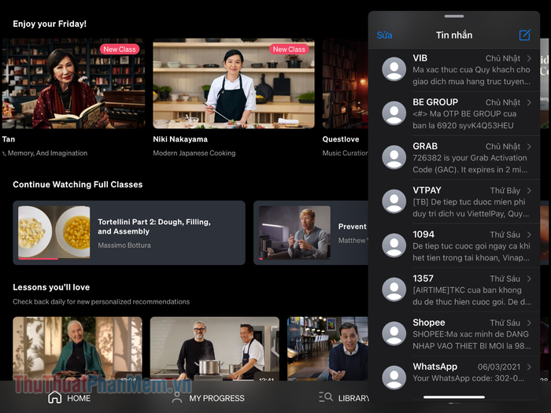Screen dimensions: 551x413
Task: Tap the VIB contact avatar icon
Action: click(394, 69)
